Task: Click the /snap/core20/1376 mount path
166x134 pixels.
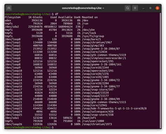Action: tap(95, 74)
